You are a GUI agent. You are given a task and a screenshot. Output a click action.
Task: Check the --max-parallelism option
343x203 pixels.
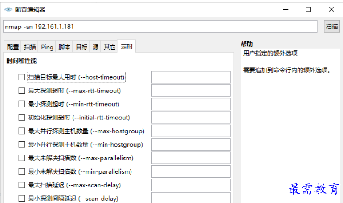pyautogui.click(x=22, y=158)
